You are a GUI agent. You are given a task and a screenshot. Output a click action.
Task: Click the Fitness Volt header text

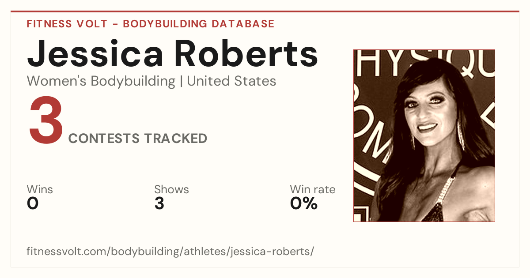coord(67,24)
